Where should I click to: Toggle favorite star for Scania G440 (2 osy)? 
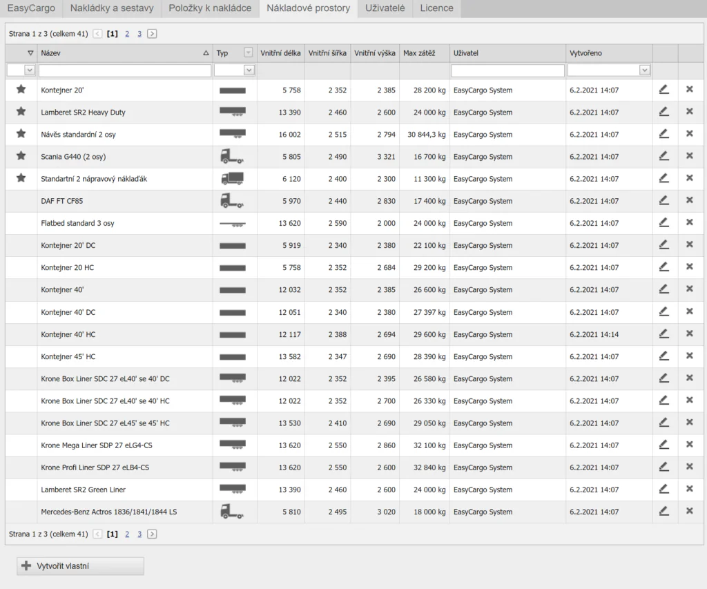[21, 155]
